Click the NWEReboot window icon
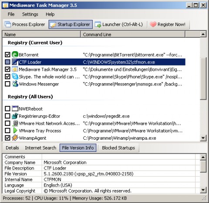This screenshot has height=203, width=209. tap(15, 108)
